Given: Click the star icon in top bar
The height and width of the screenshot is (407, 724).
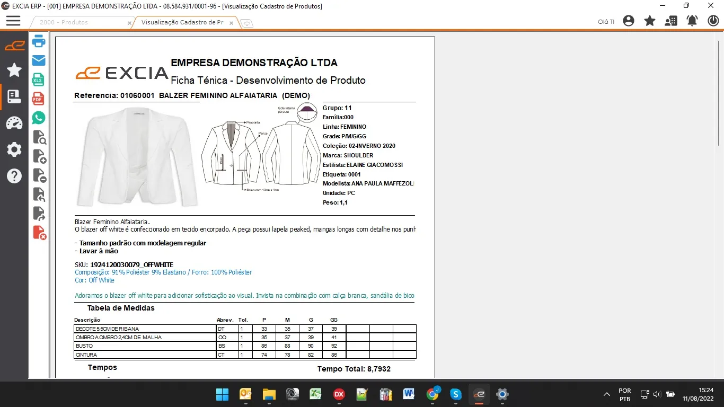Looking at the screenshot, I should pos(650,21).
